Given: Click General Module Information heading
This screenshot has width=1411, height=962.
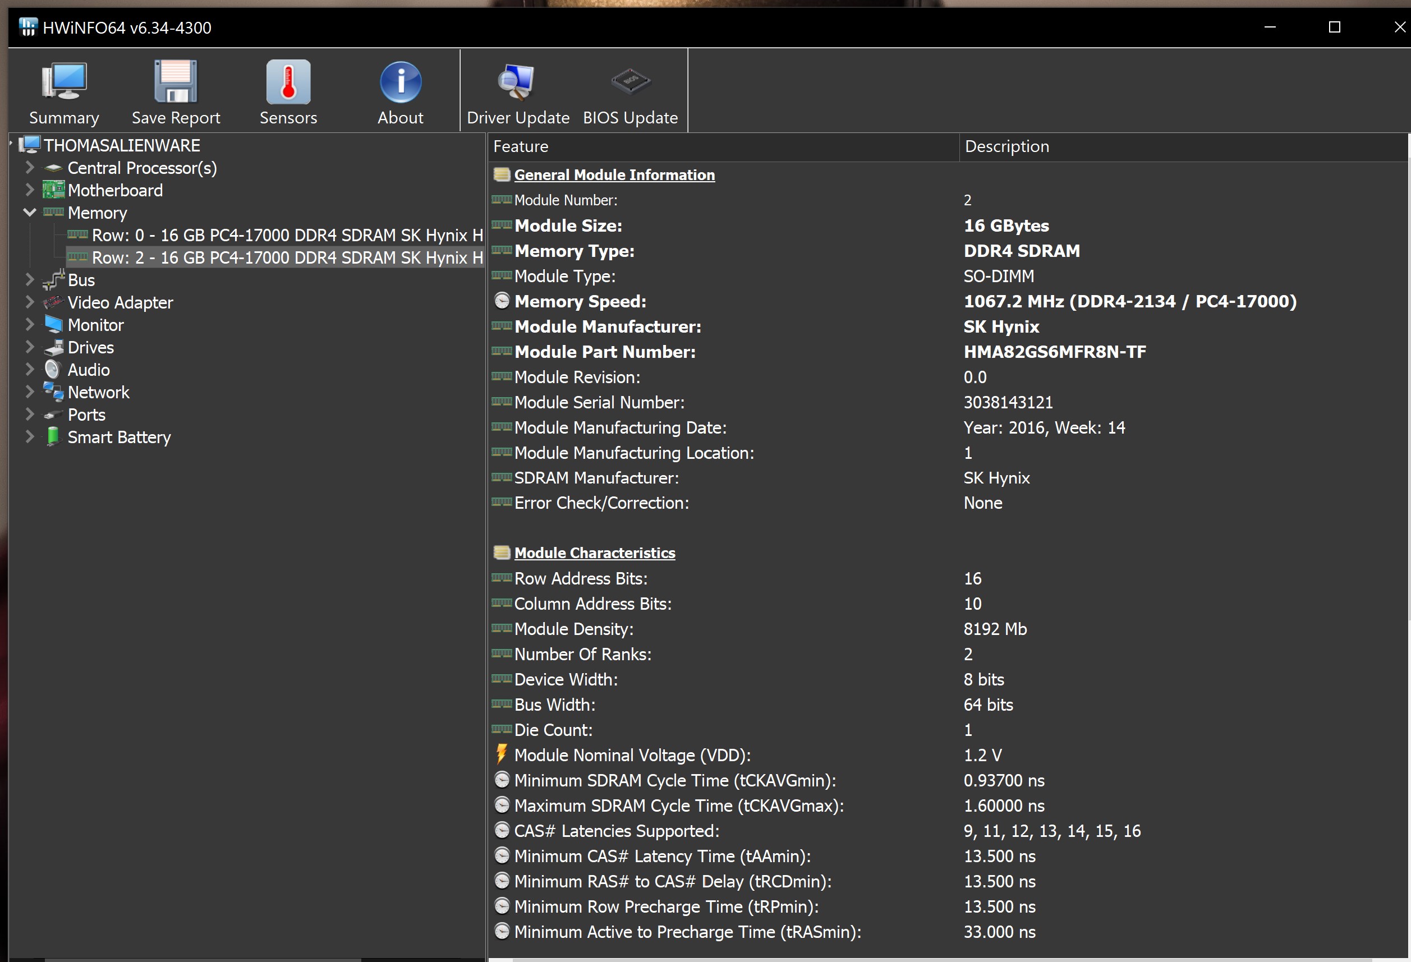Looking at the screenshot, I should click(614, 175).
